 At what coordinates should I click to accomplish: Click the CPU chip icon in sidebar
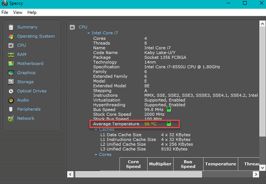pos(11,45)
